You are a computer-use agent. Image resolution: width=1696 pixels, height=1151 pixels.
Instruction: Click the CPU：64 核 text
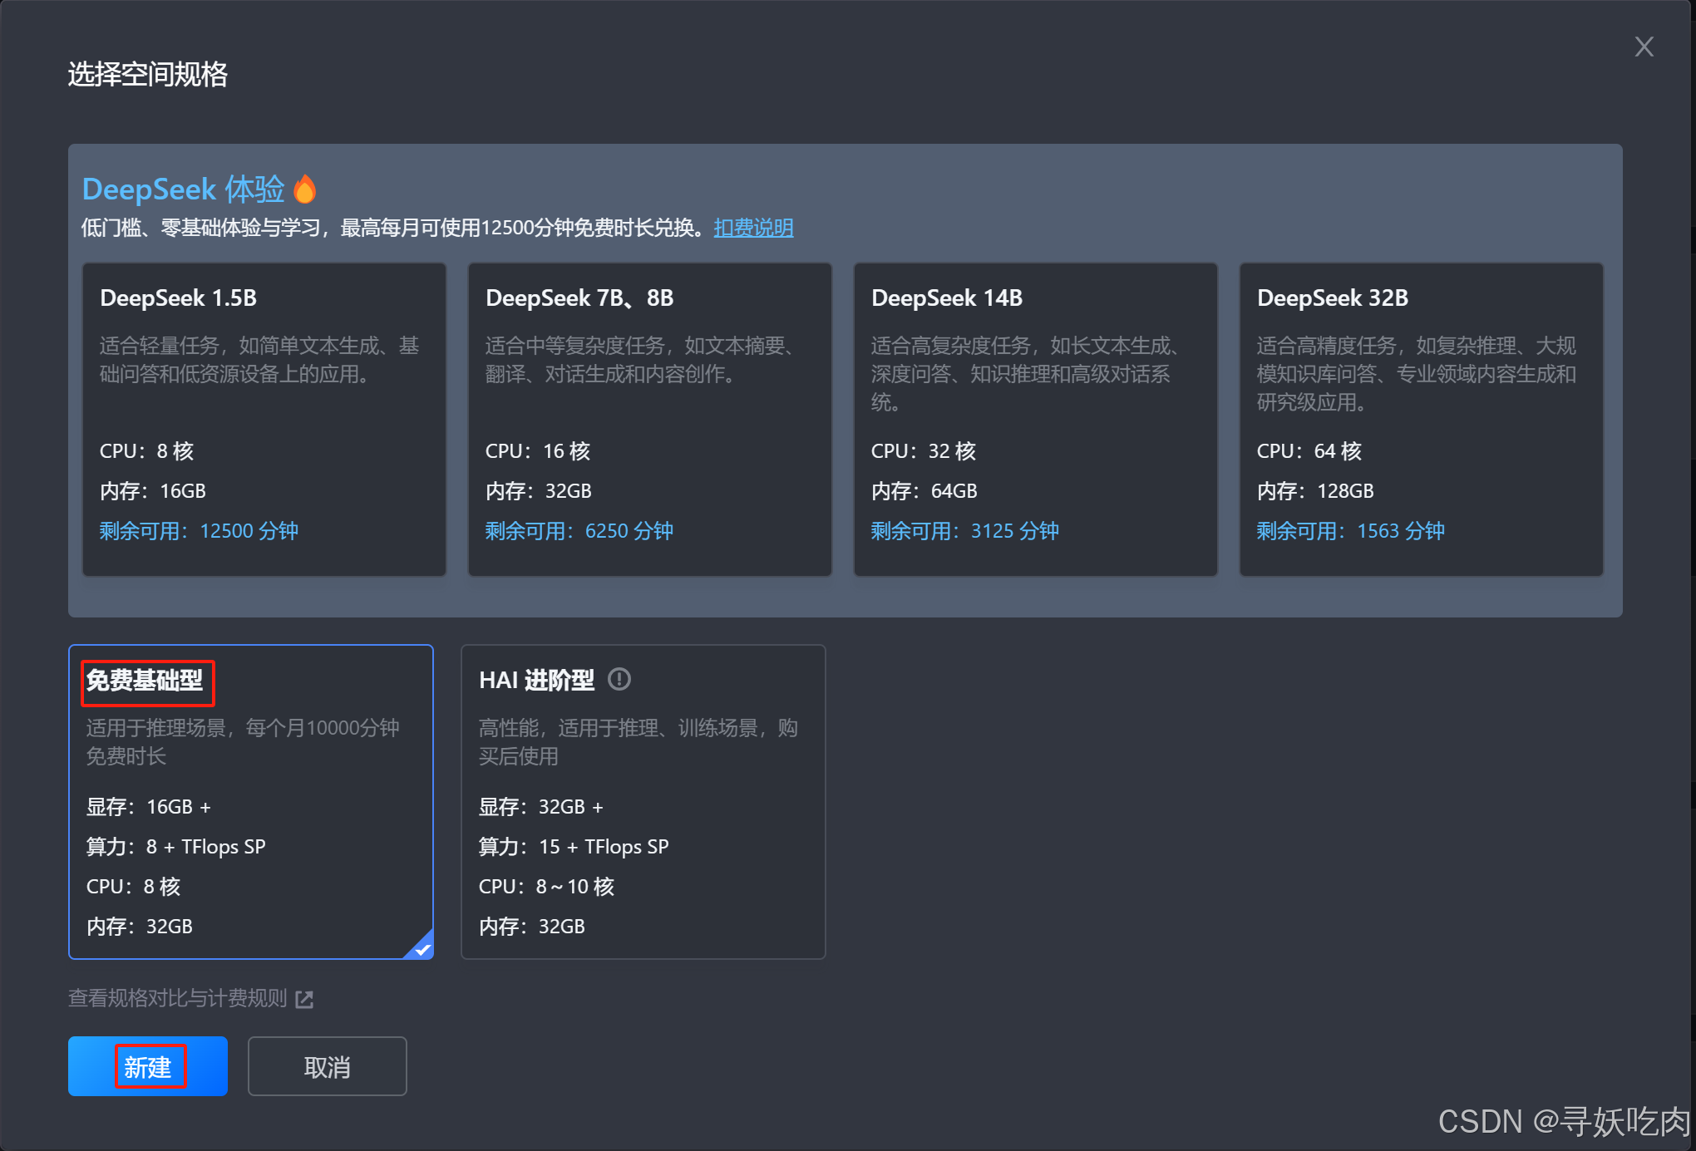tap(1309, 451)
